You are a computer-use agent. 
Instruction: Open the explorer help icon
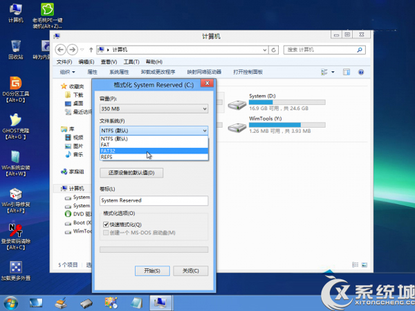361,72
